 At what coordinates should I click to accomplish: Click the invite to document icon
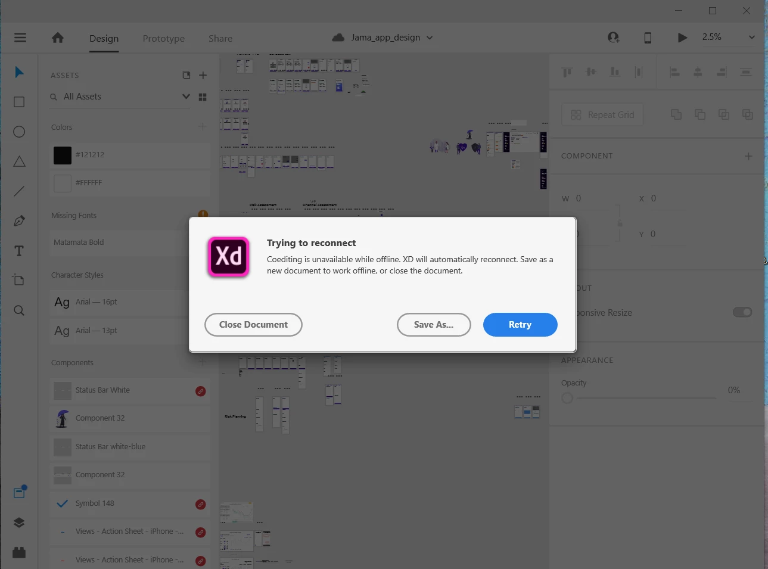(x=613, y=38)
